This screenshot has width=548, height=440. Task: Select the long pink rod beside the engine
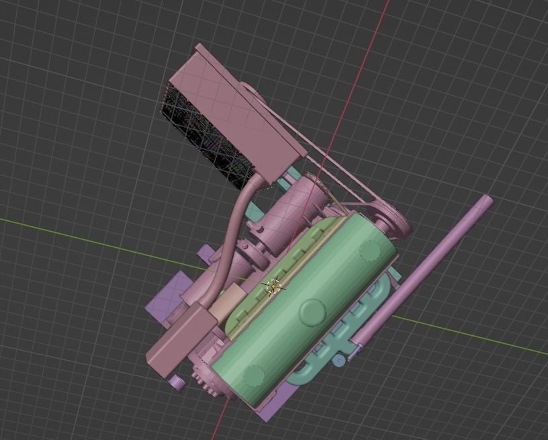(421, 271)
